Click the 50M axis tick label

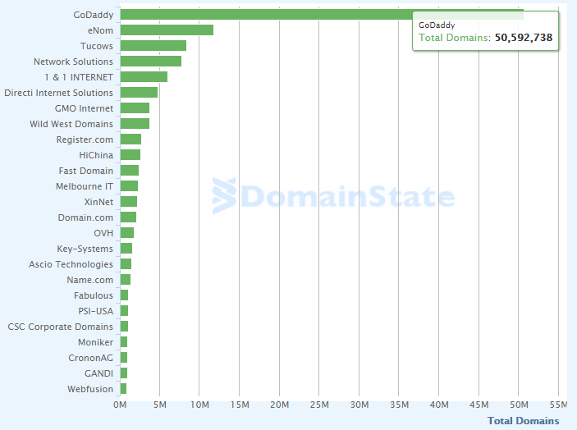coord(519,405)
